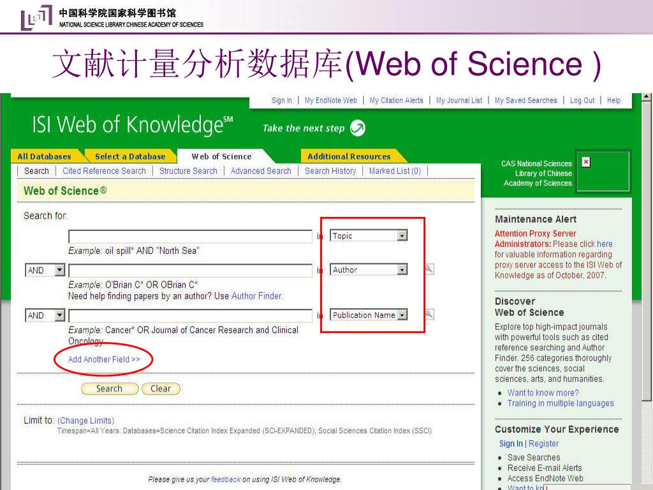Click the page vertical scrollbar thumb
This screenshot has height=490, width=653.
coord(647,251)
